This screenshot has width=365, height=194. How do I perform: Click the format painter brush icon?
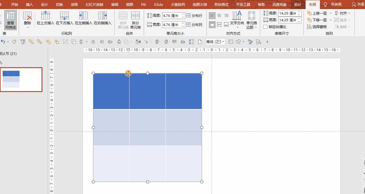tap(250, 42)
